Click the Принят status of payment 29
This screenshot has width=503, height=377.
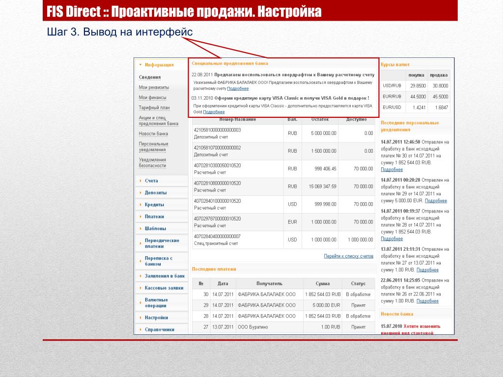[358, 305]
